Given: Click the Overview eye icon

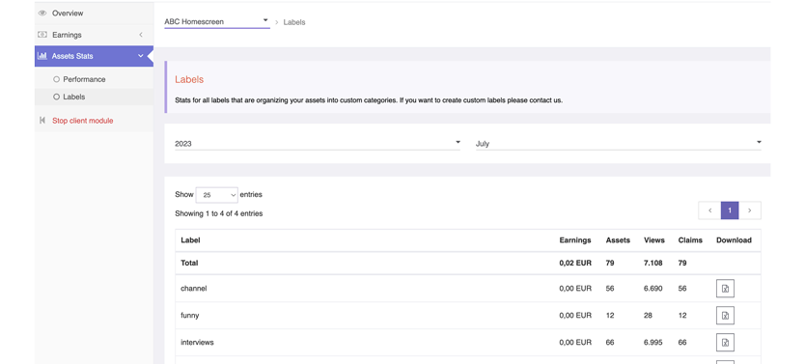Looking at the screenshot, I should [x=42, y=14].
